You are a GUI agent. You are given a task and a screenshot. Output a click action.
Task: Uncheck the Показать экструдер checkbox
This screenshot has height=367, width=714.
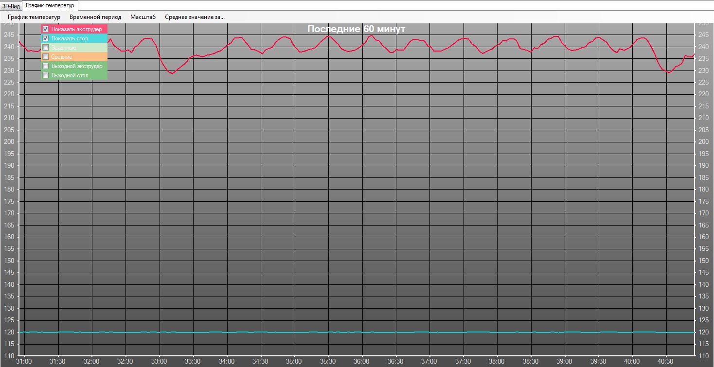46,29
